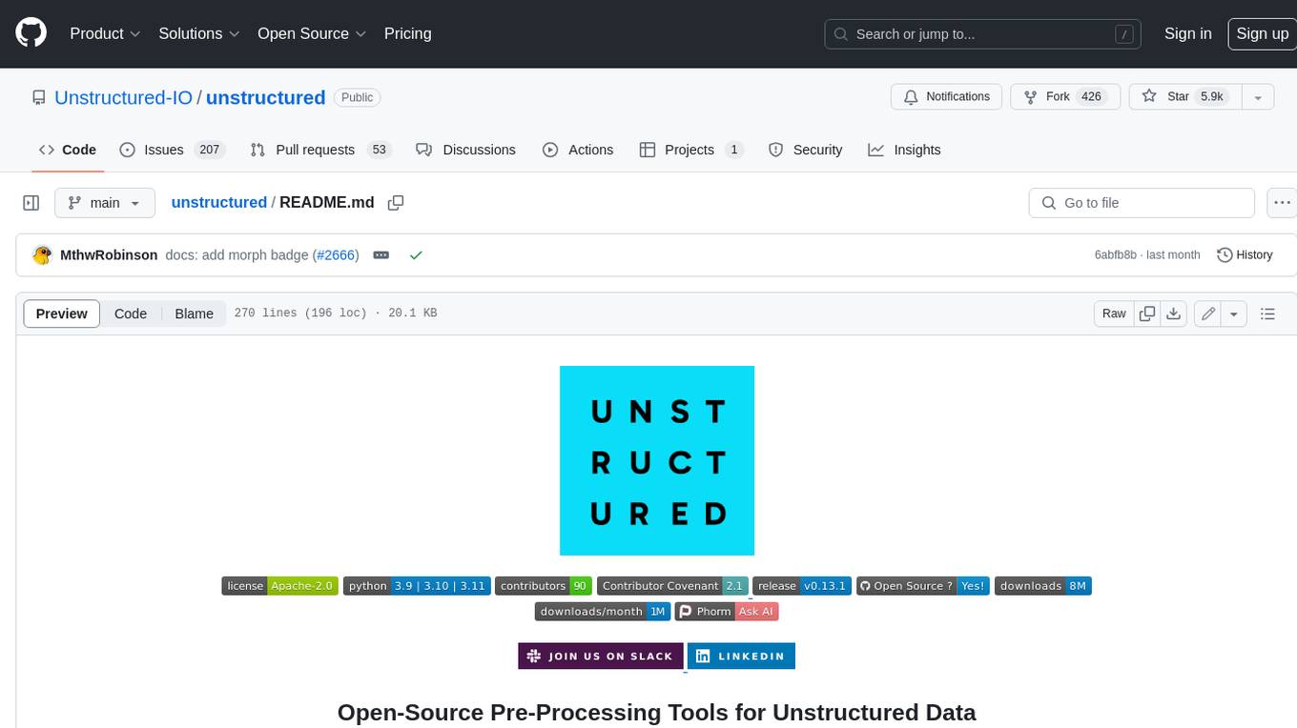The height and width of the screenshot is (728, 1297).
Task: Open pull request #2666 link
Action: tap(336, 255)
